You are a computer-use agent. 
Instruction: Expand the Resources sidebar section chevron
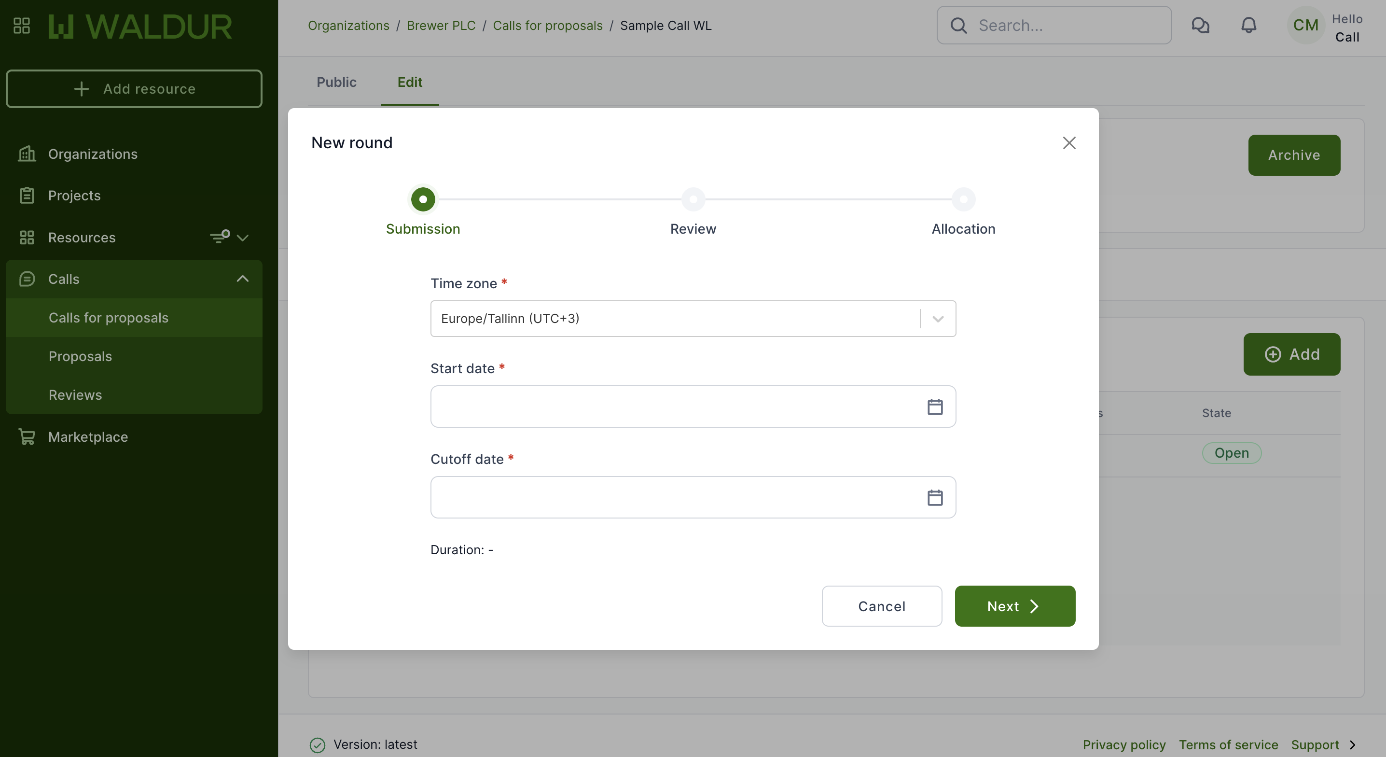point(243,238)
